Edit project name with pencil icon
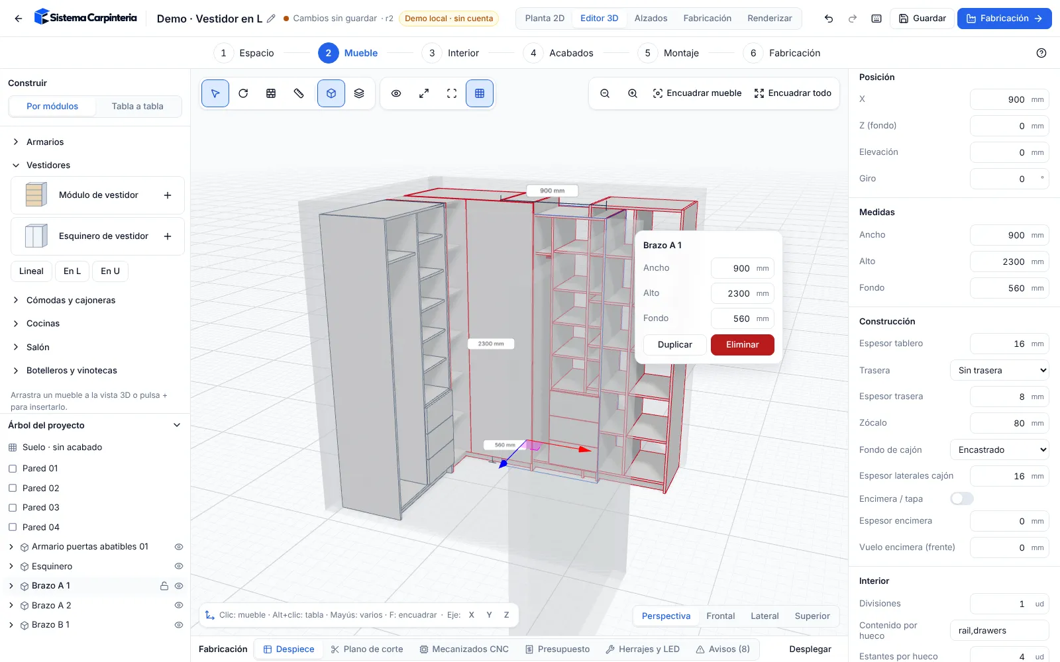 coord(271,19)
